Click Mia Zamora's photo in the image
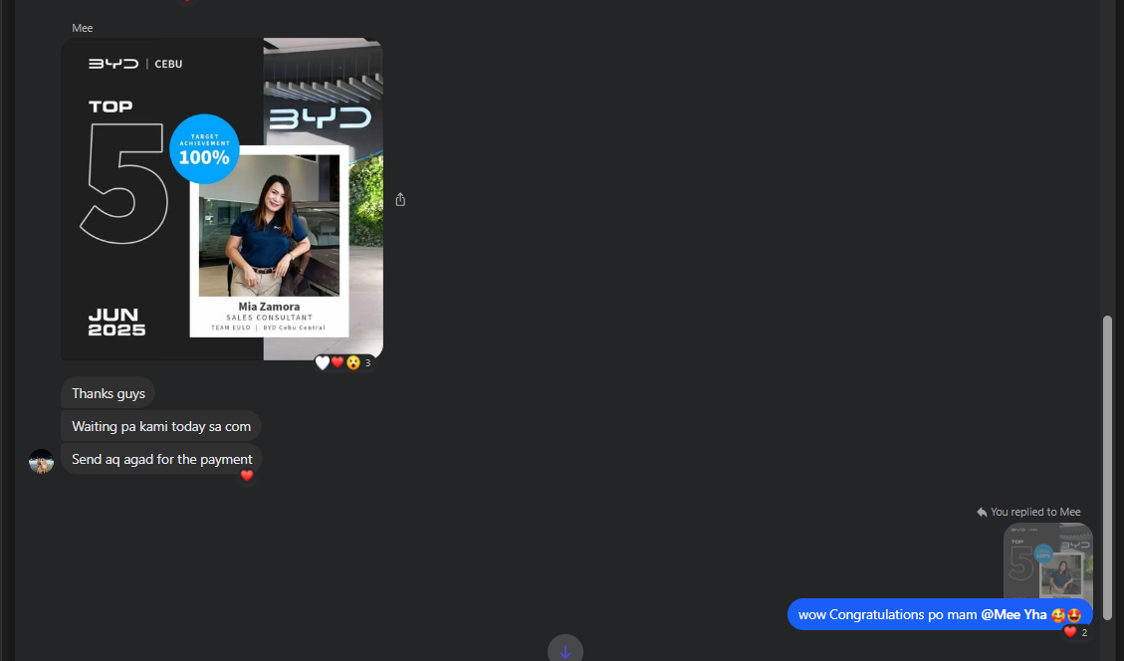1124x661 pixels. (269, 226)
